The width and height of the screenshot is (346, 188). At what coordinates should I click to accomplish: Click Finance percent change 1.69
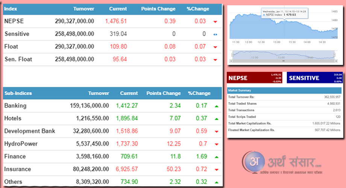tap(202, 156)
